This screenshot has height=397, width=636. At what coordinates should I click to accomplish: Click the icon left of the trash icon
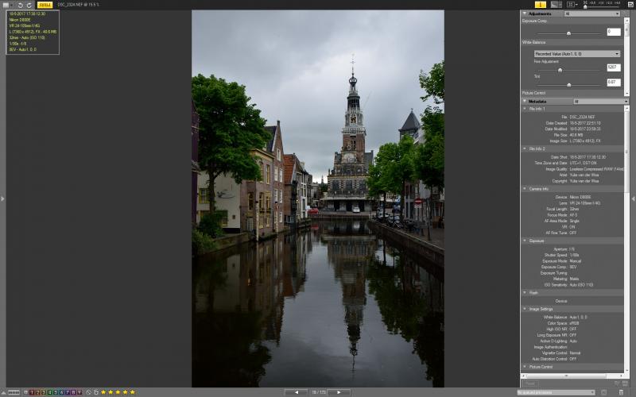click(603, 392)
